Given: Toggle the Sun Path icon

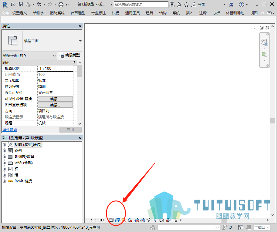Looking at the screenshot, I should coord(123,220).
